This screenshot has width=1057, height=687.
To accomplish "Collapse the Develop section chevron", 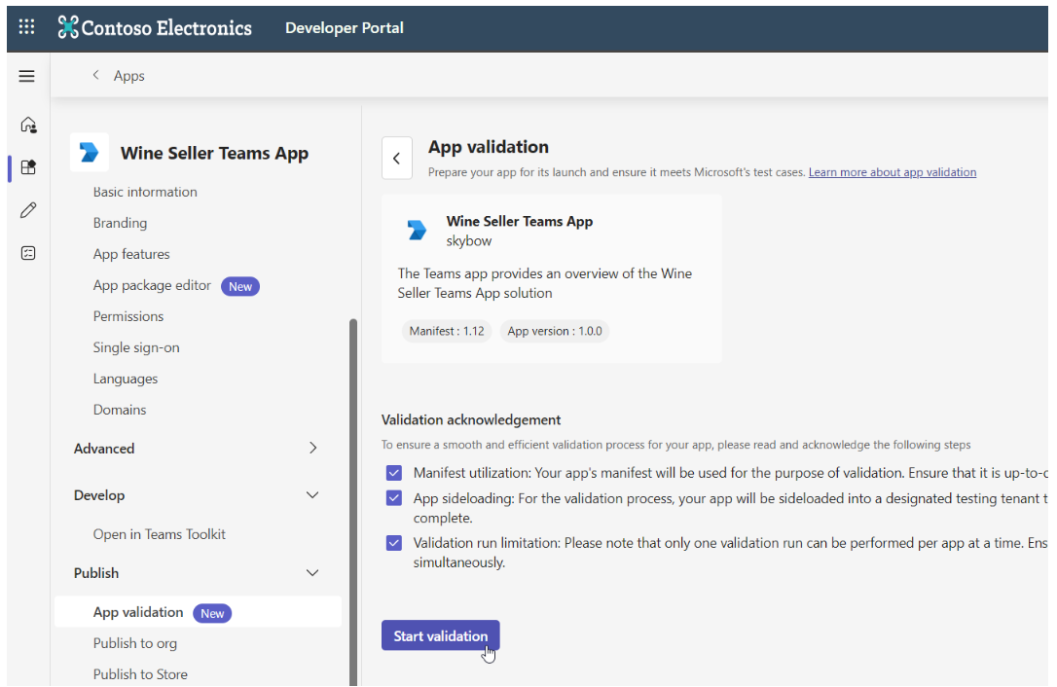I will 312,495.
